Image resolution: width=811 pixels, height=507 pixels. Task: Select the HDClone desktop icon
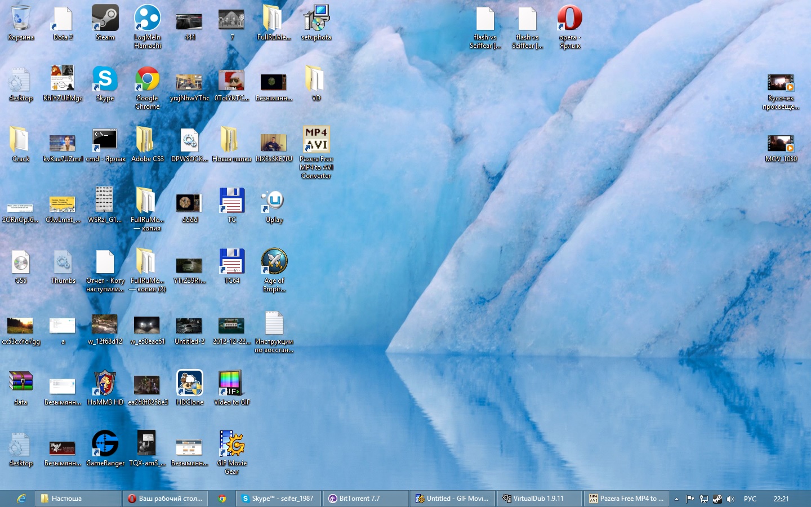point(190,384)
